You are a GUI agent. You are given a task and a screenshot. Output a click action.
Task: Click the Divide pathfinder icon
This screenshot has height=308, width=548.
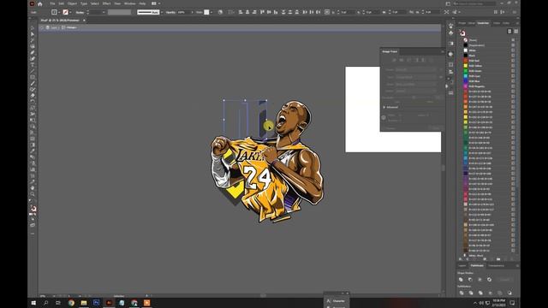click(x=462, y=293)
